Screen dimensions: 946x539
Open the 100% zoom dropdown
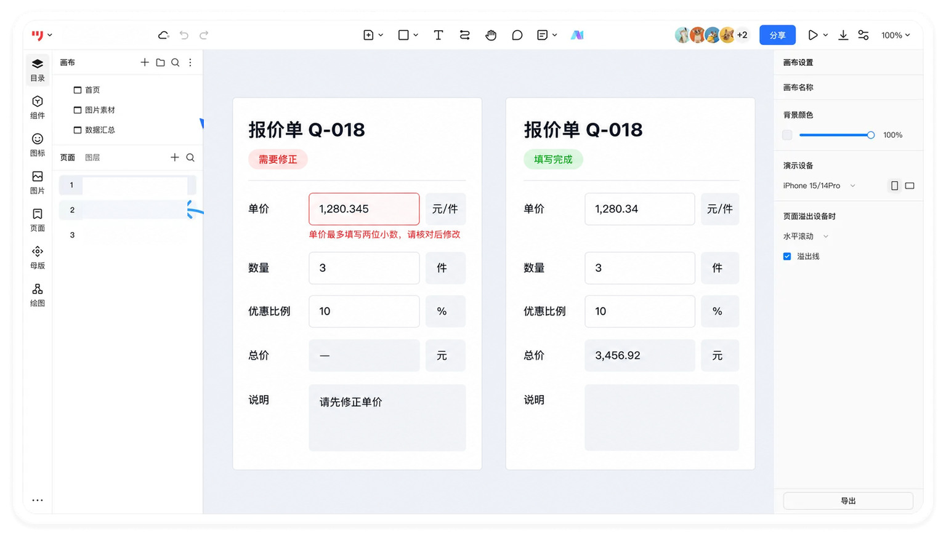(895, 35)
